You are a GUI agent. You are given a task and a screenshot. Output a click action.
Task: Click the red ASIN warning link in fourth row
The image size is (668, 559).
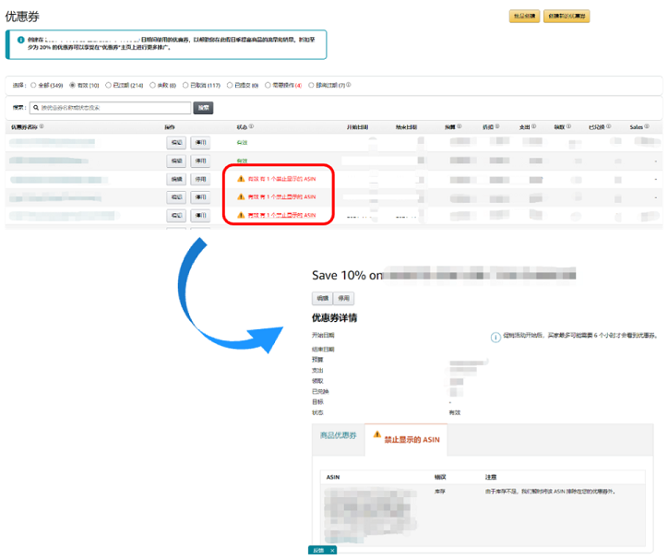pyautogui.click(x=280, y=197)
